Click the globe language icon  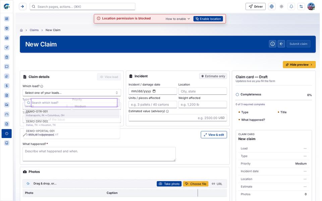(x=272, y=7)
